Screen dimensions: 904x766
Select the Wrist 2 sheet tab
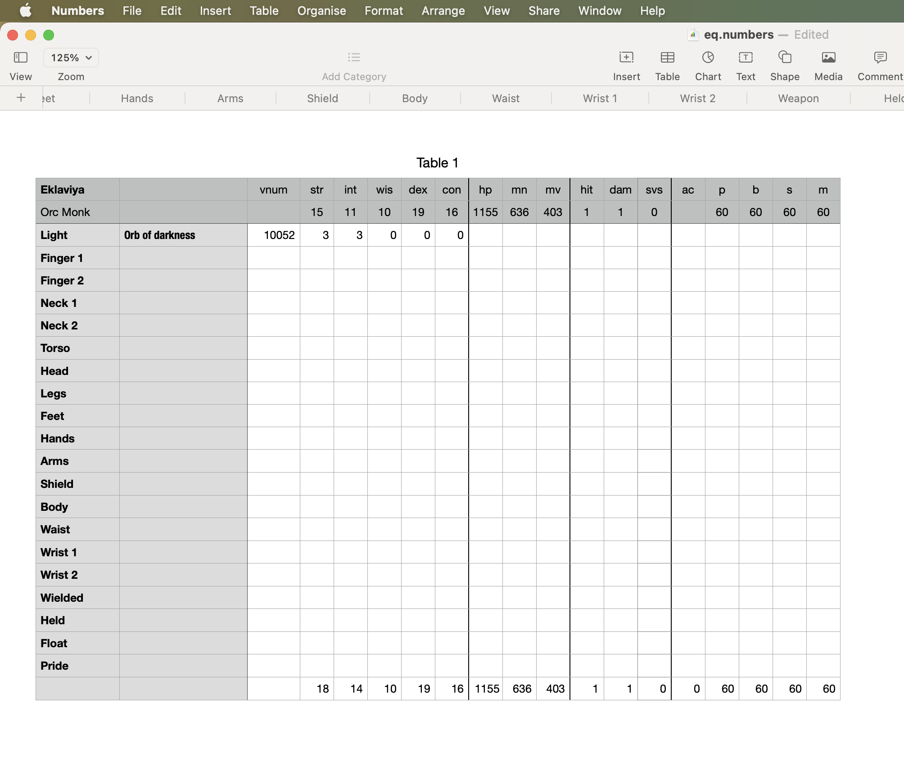coord(697,99)
